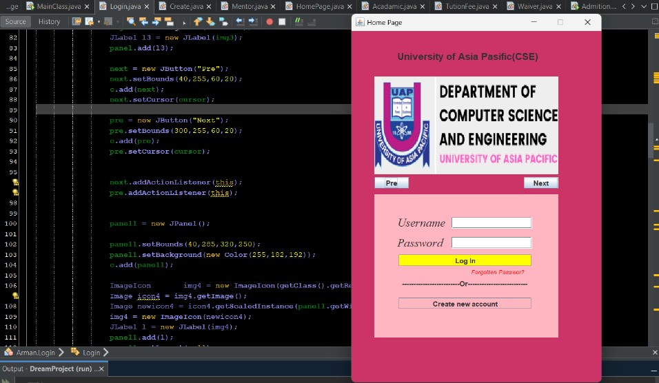Close the Waiver.java tab
Viewport: 659px width, 383px height.
558,7
